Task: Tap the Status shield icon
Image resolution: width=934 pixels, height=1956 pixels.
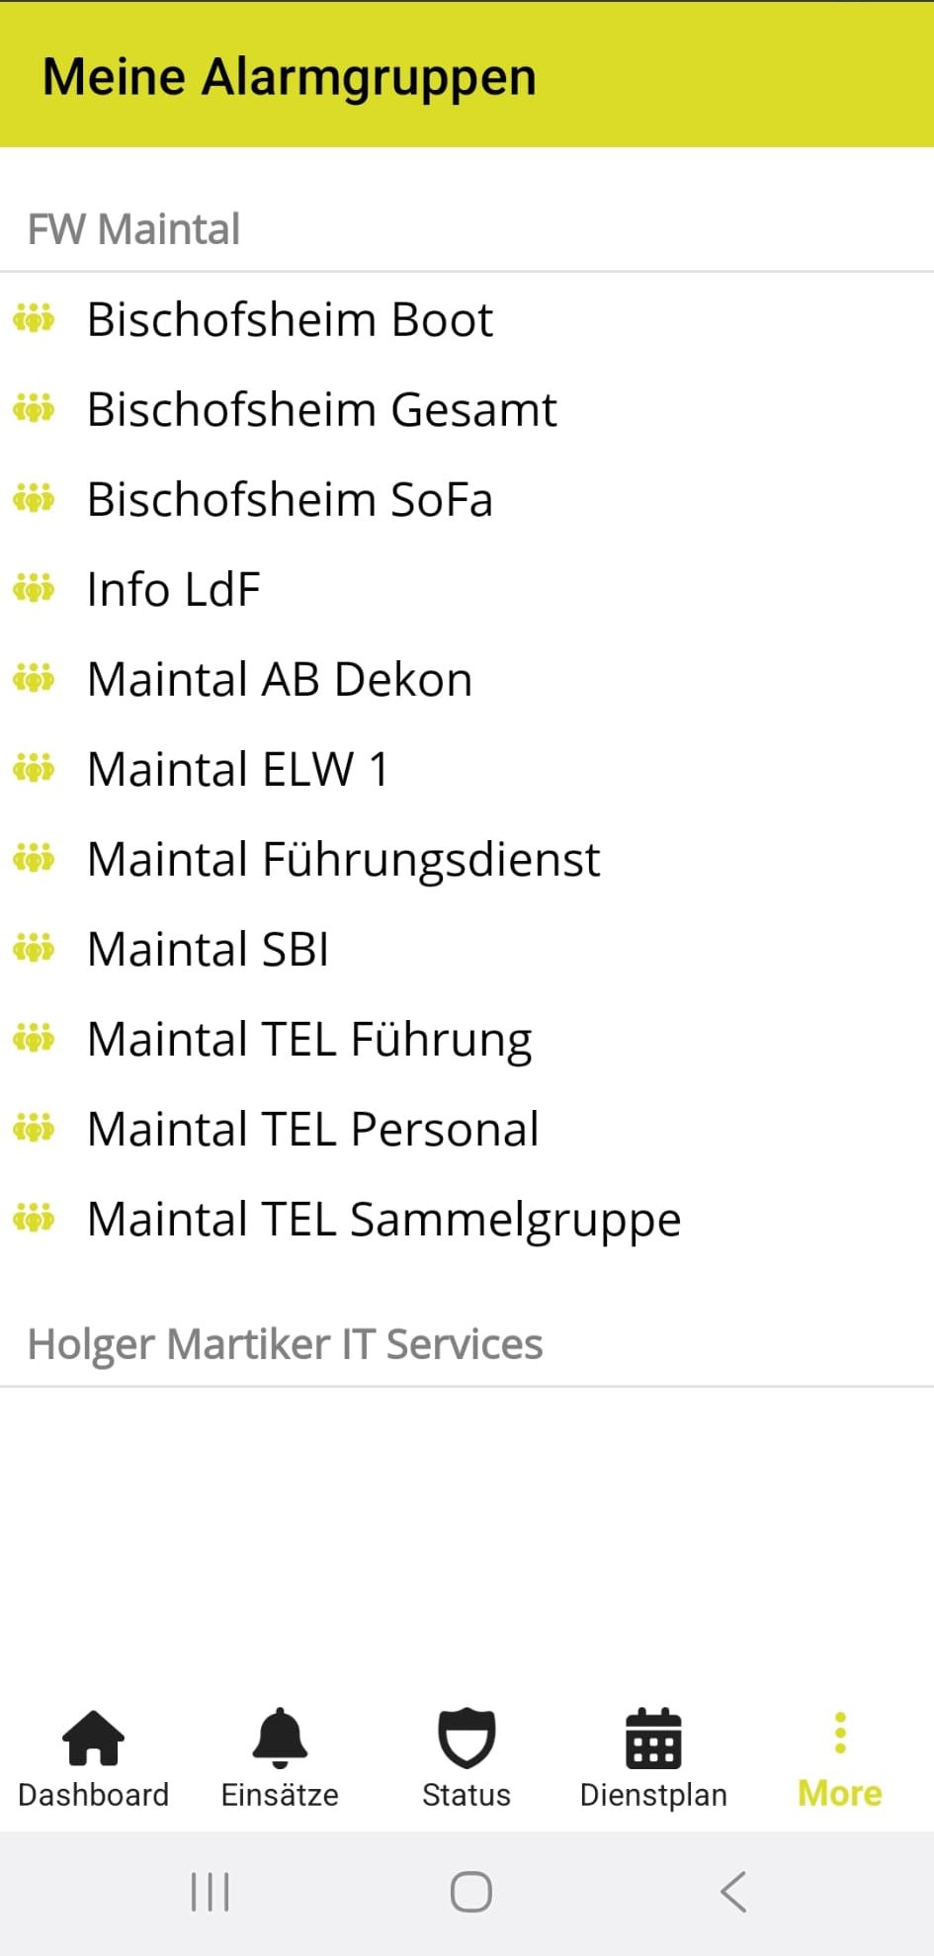Action: click(467, 1739)
